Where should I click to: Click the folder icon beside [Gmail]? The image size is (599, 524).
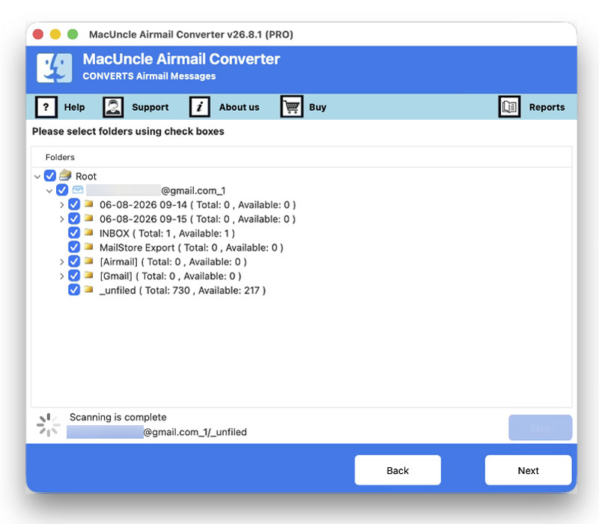[88, 275]
